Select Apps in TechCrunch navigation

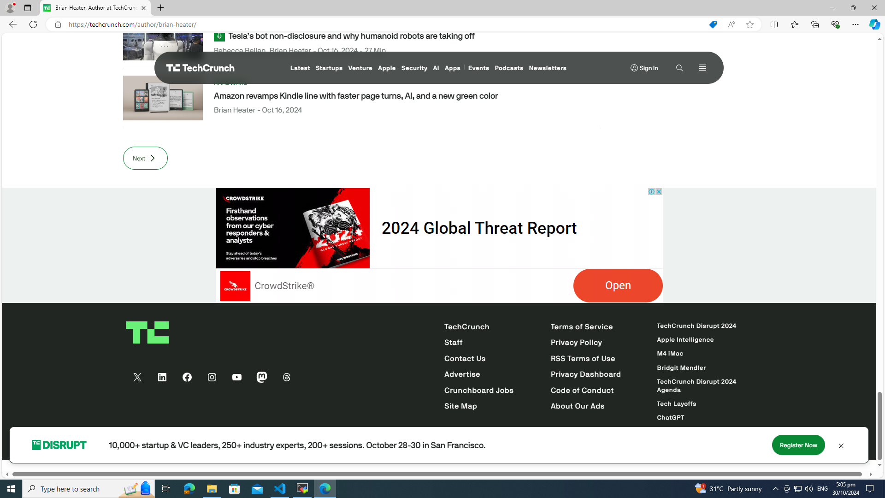453,68
